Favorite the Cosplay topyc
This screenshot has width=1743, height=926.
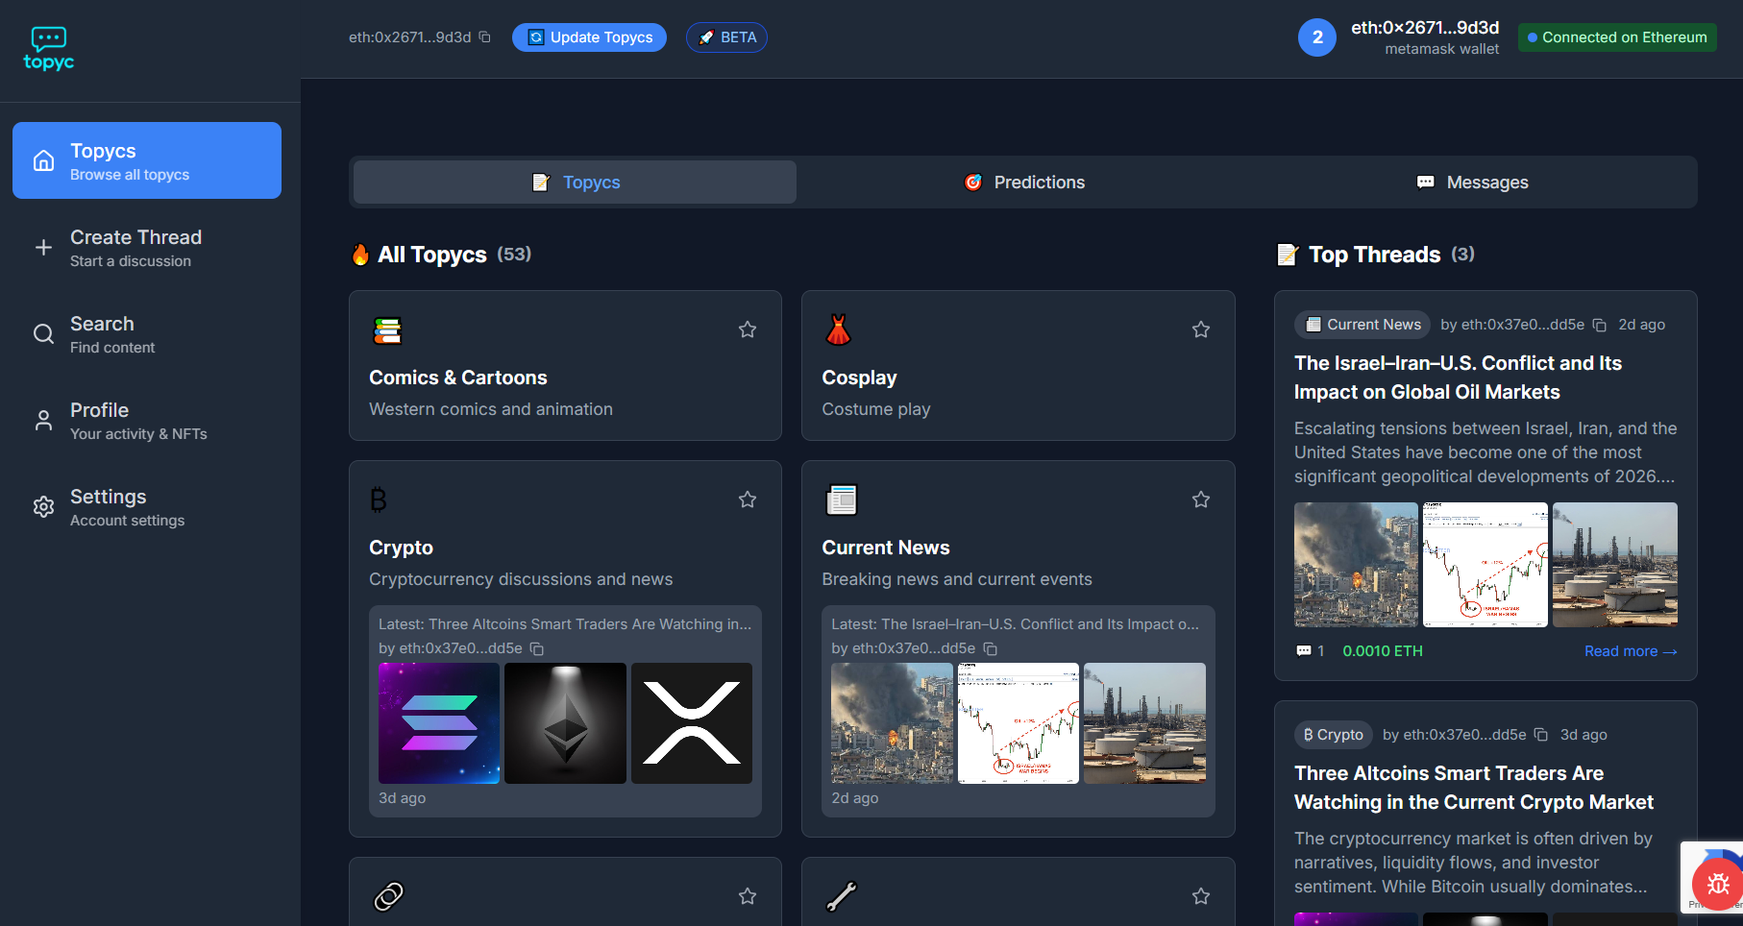[x=1201, y=329]
